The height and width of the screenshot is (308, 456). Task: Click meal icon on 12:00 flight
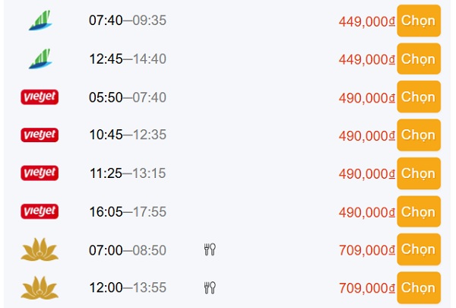click(x=211, y=287)
